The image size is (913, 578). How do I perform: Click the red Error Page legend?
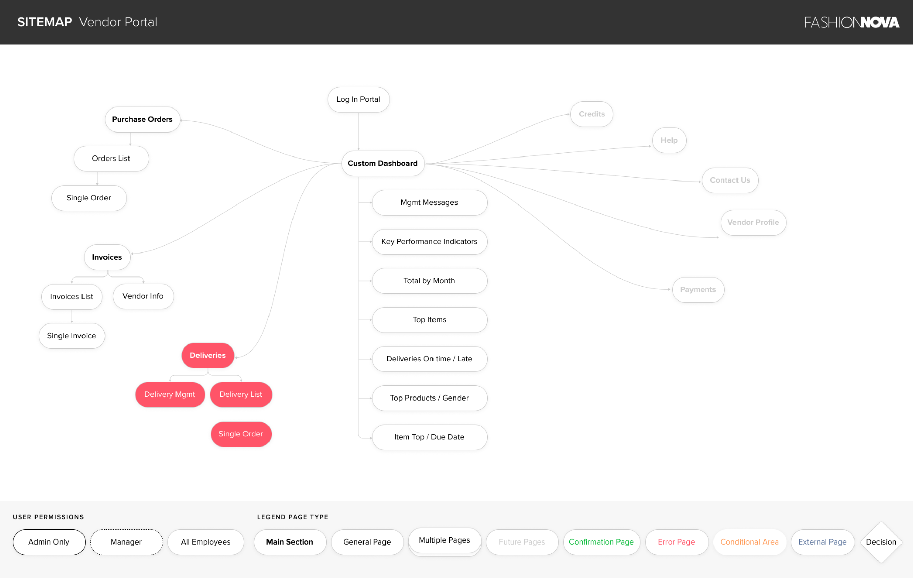pos(676,542)
